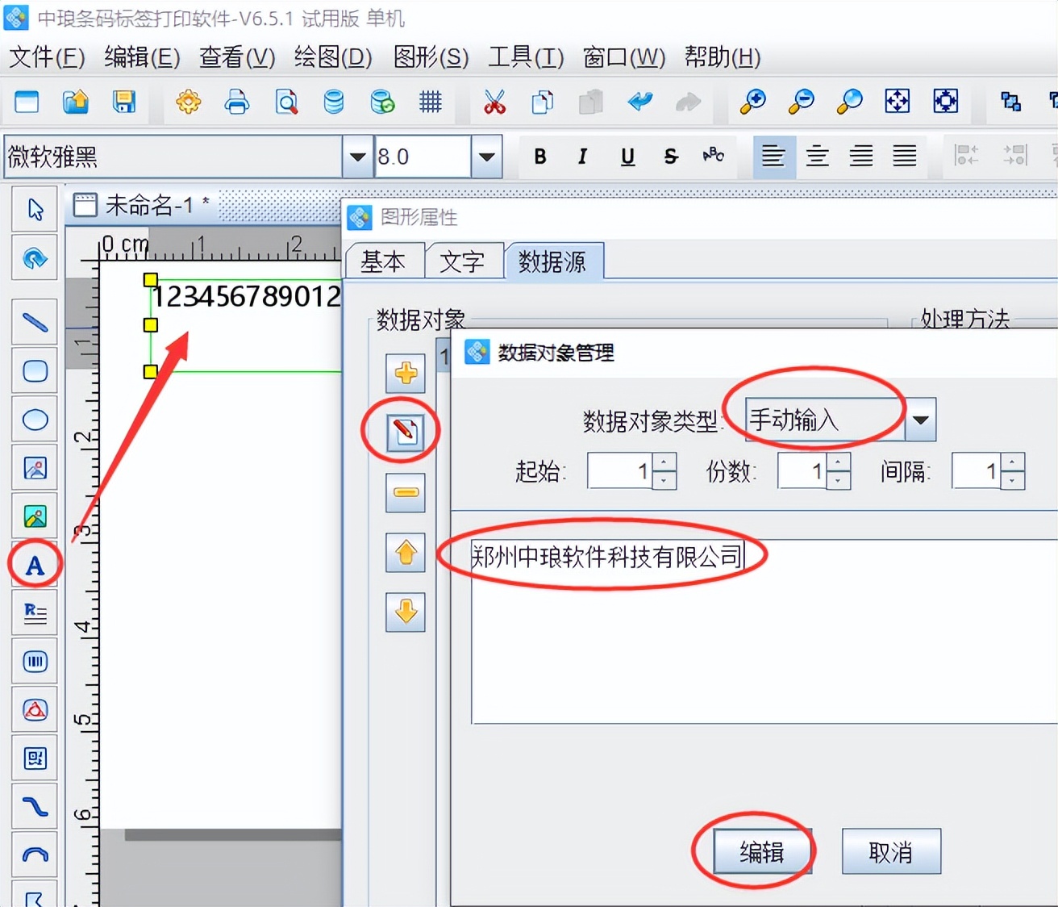This screenshot has width=1058, height=907.
Task: Click the 编辑 button in the dialog
Action: [x=755, y=851]
